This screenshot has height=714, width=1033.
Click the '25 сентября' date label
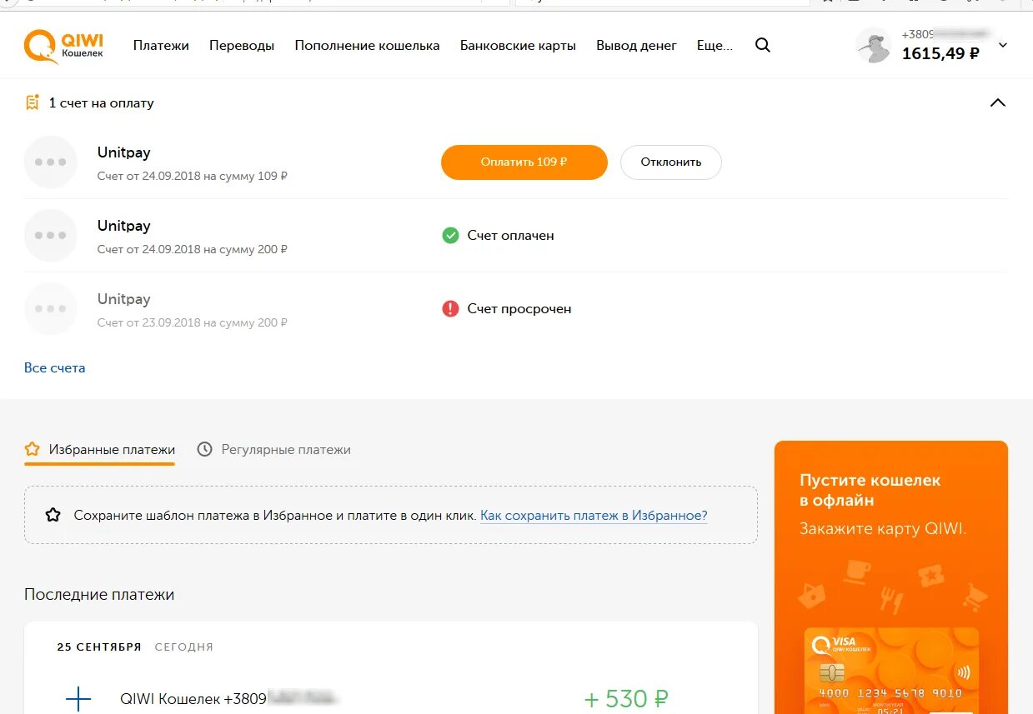99,647
